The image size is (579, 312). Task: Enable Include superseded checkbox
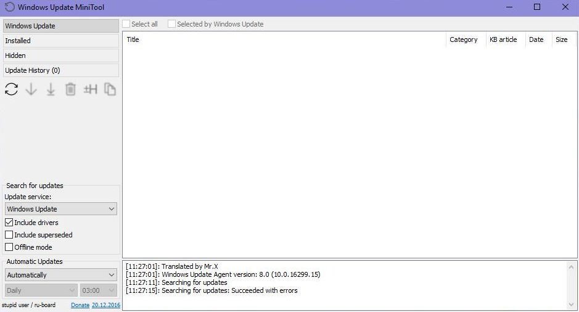pos(9,235)
